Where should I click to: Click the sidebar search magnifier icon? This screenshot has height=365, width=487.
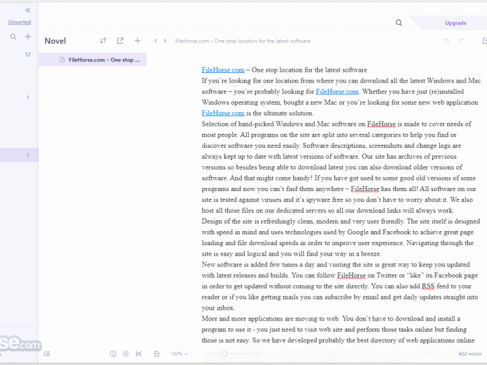[x=13, y=36]
